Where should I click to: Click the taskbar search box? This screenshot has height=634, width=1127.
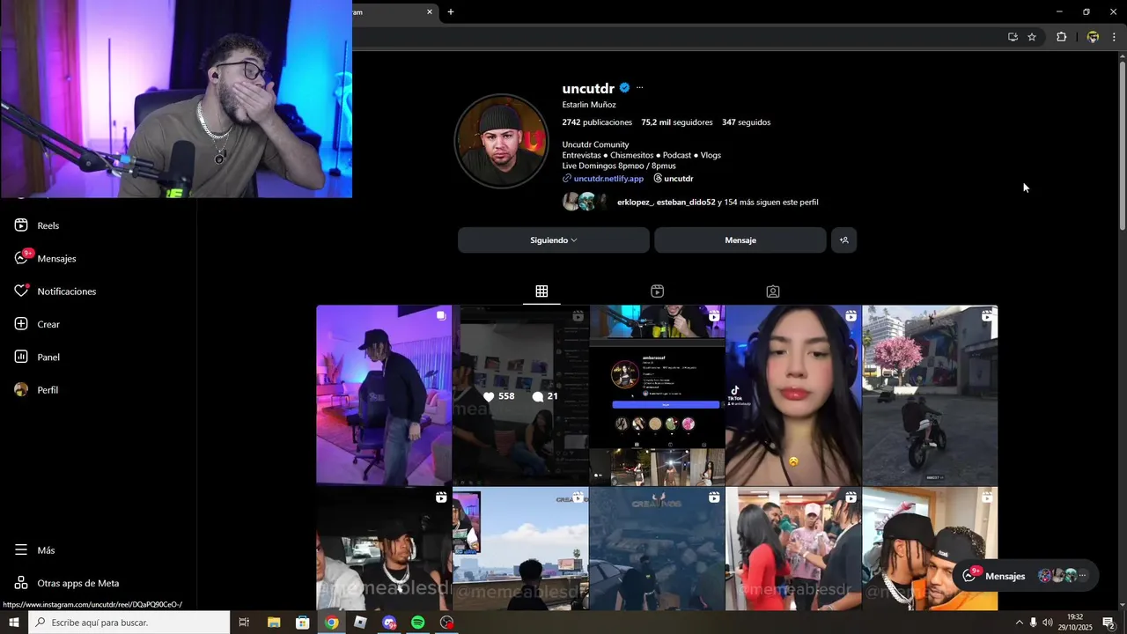click(x=129, y=623)
